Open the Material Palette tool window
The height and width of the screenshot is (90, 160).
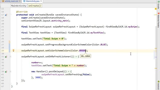[x=158, y=20]
